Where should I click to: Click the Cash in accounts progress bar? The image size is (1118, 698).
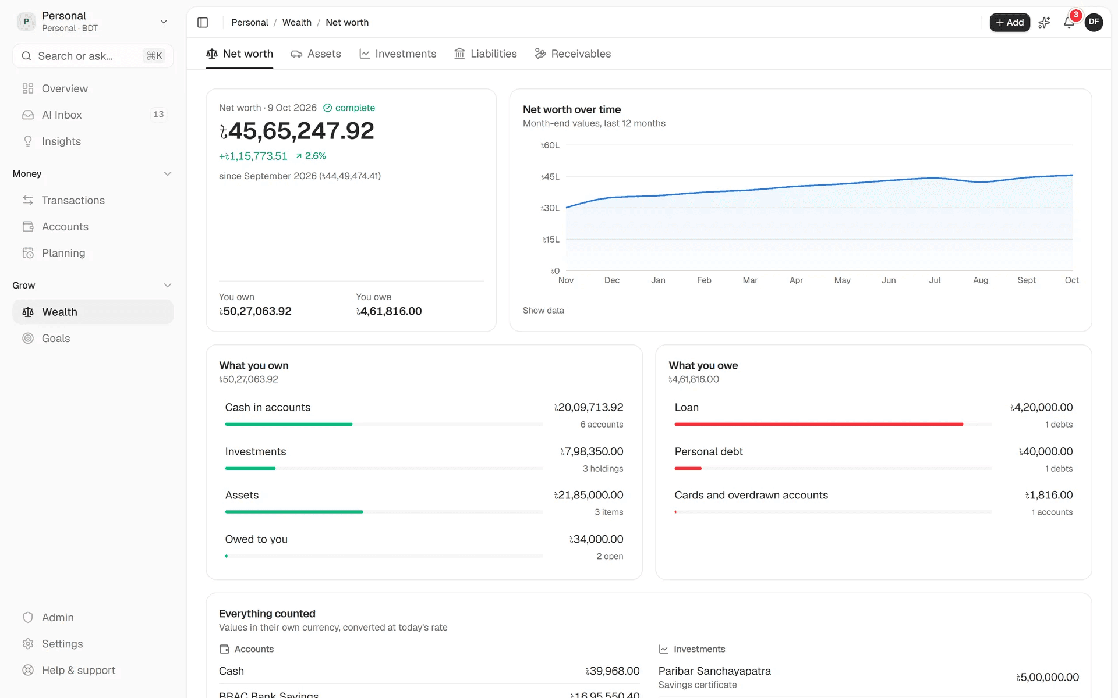tap(384, 425)
